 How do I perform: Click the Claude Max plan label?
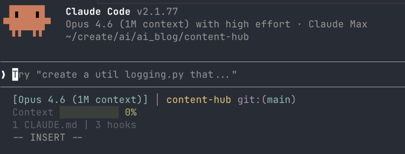pyautogui.click(x=337, y=24)
